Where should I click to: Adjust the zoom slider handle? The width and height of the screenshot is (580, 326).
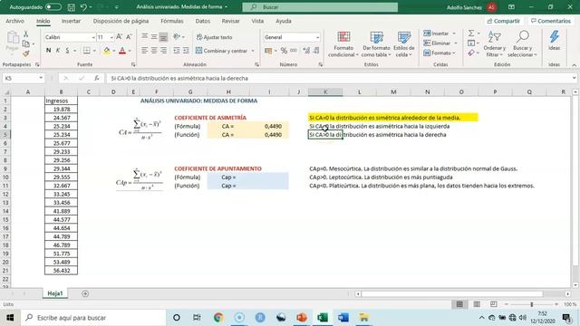point(532,304)
